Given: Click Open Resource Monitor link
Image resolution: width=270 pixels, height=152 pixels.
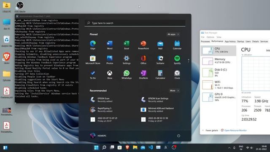Looking at the screenshot, I should 234,130.
